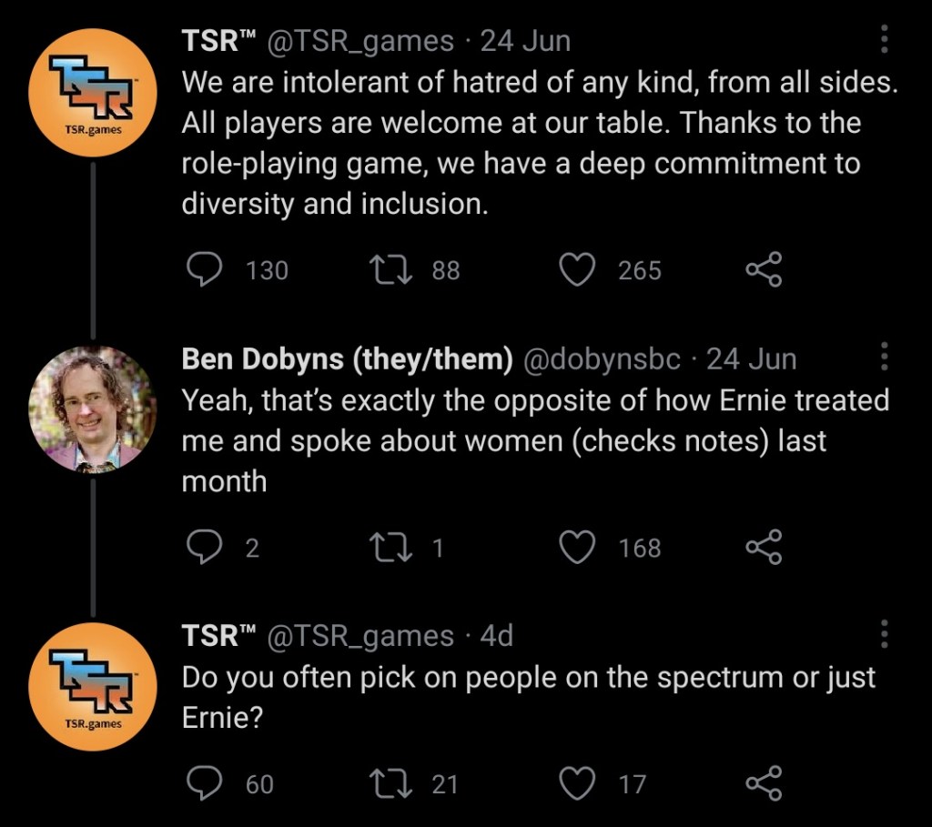Share Ben Dobyns' tweet

tap(764, 548)
